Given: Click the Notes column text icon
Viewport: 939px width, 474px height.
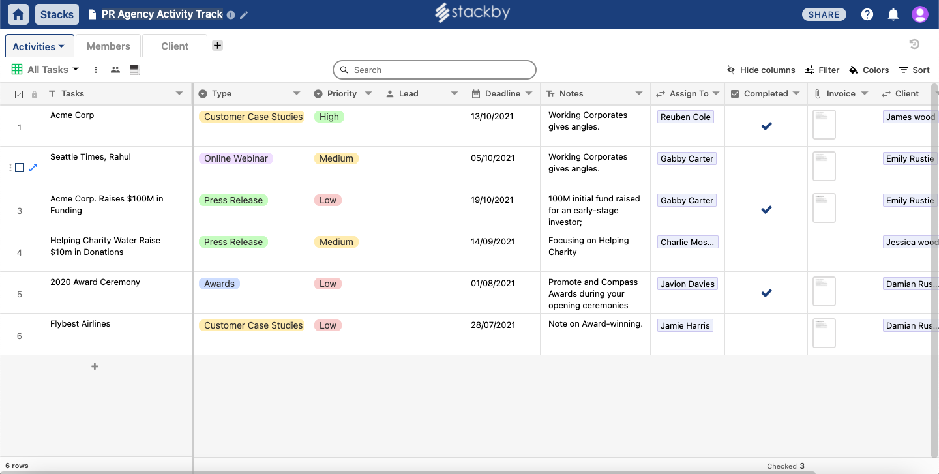Looking at the screenshot, I should pos(550,94).
